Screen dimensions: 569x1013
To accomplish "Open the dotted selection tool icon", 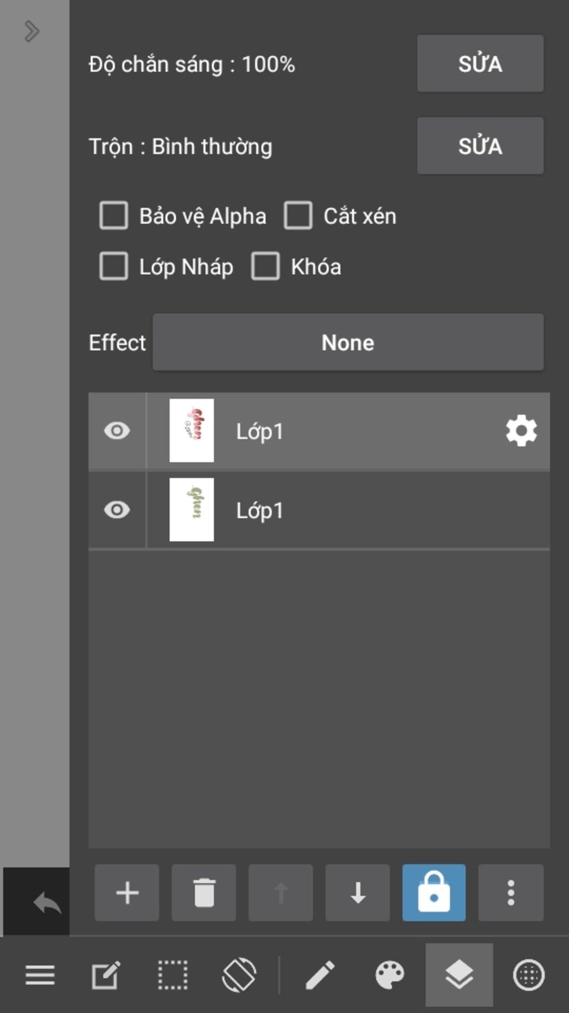I will [x=172, y=975].
